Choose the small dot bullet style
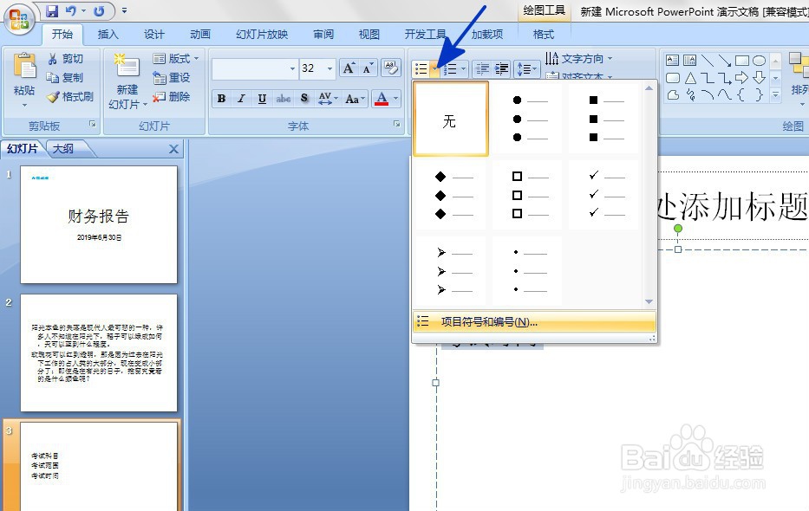This screenshot has height=511, width=809. point(527,271)
